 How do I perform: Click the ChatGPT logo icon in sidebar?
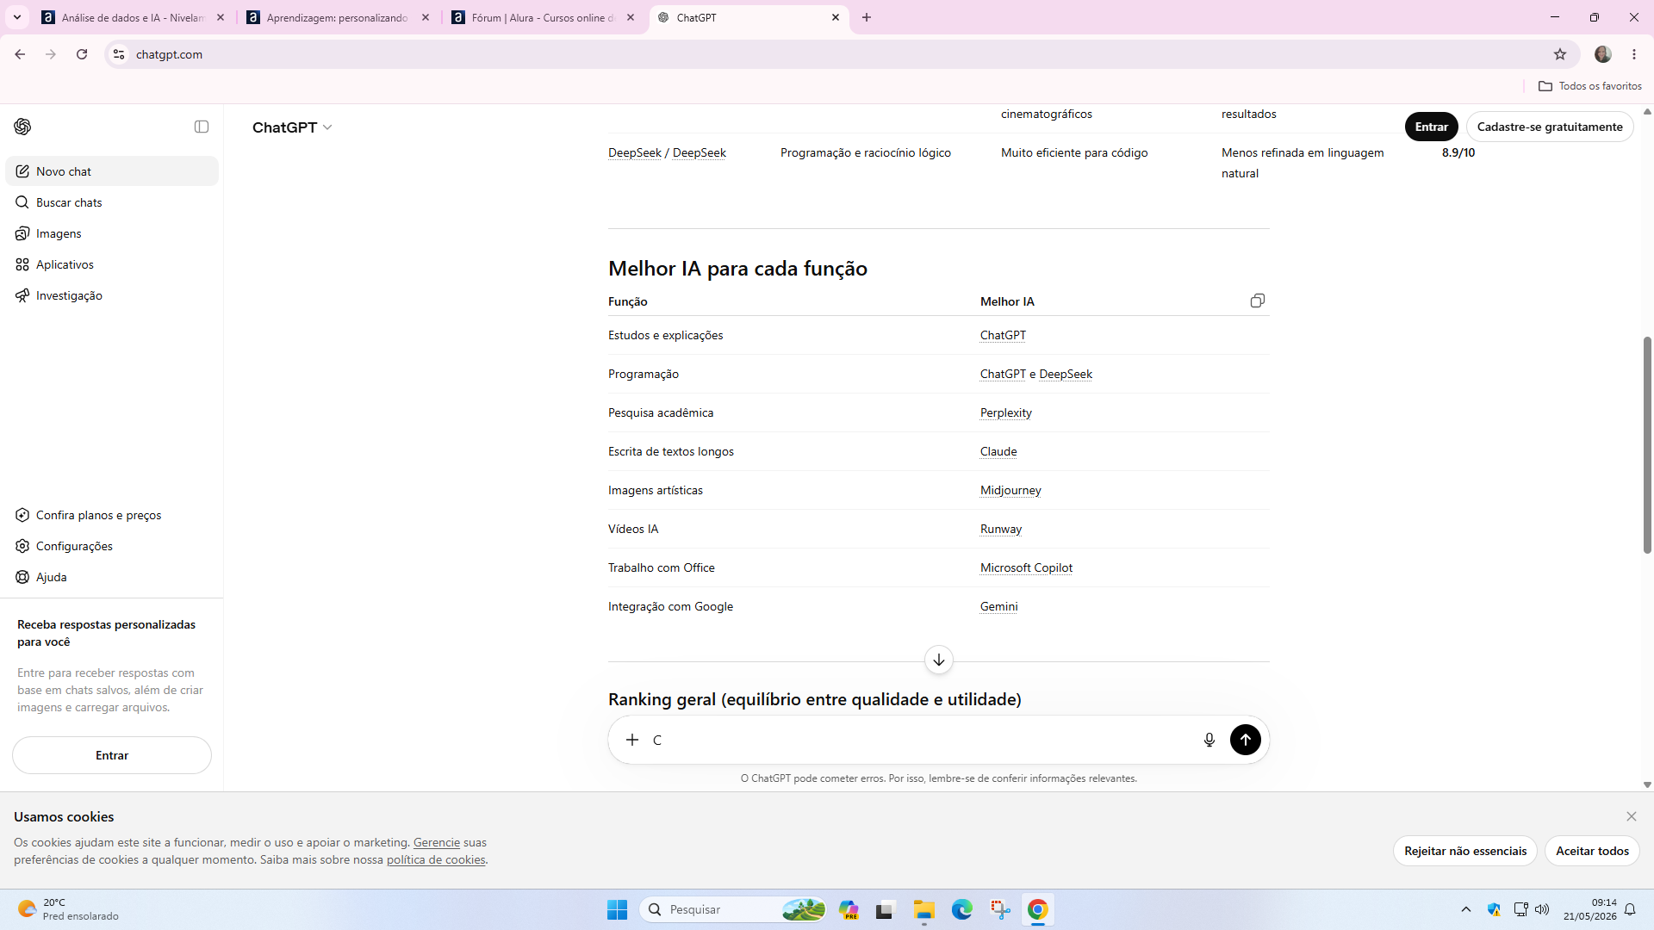pos(22,127)
